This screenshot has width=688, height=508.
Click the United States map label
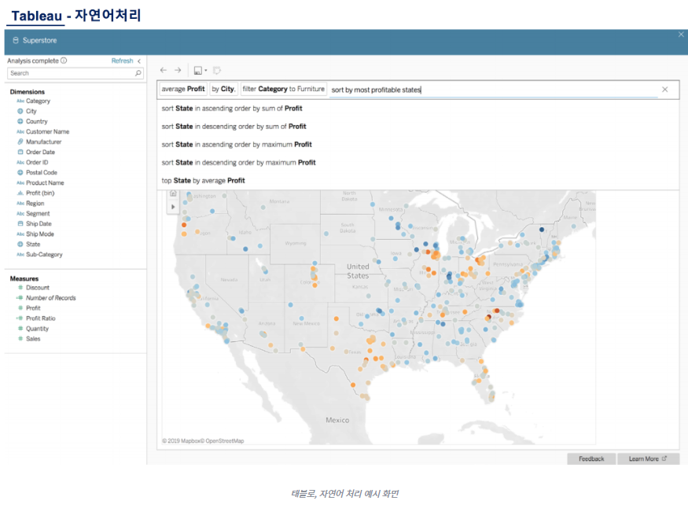click(x=358, y=271)
